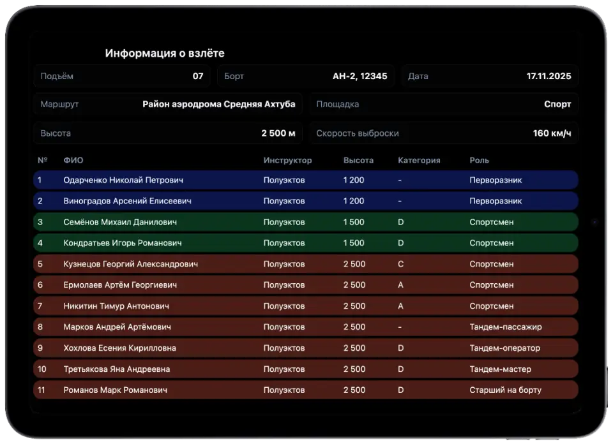The width and height of the screenshot is (613, 442).
Task: Open the Дата 17.11.2025 field
Action: point(490,76)
